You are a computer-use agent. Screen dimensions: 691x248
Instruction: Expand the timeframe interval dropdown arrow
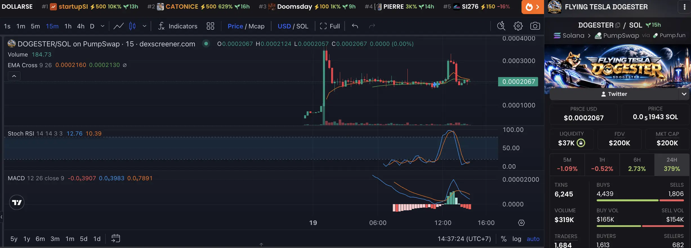coord(102,26)
